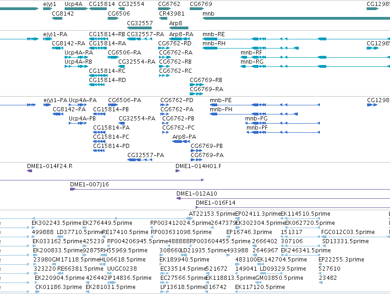
Task: Click the CG6762 gene label
Action: [169, 4]
